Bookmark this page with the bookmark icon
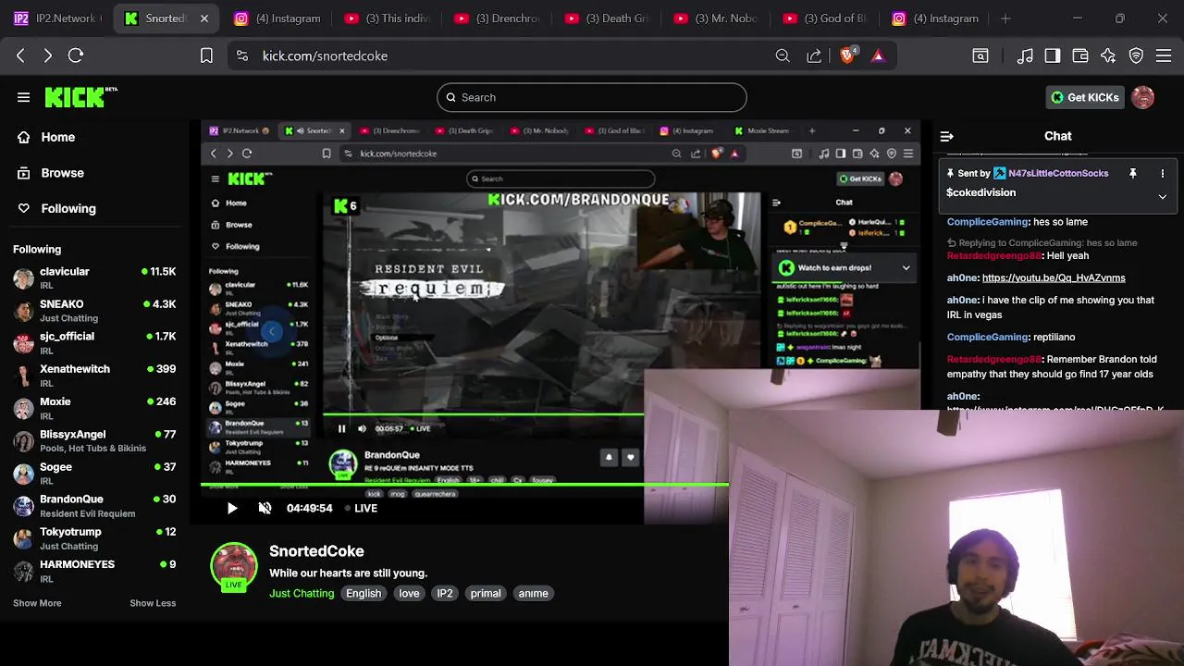The width and height of the screenshot is (1184, 666). pyautogui.click(x=206, y=55)
